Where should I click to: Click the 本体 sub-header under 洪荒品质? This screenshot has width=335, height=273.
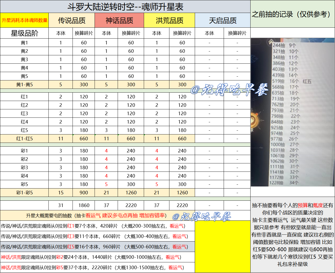pos(157,33)
